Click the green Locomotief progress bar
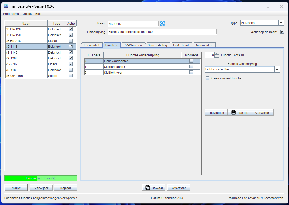 pos(41,178)
